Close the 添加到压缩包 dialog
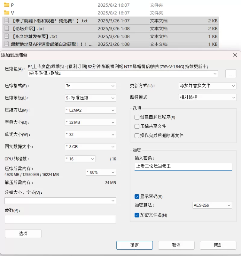This screenshot has height=256, width=241. (235, 55)
